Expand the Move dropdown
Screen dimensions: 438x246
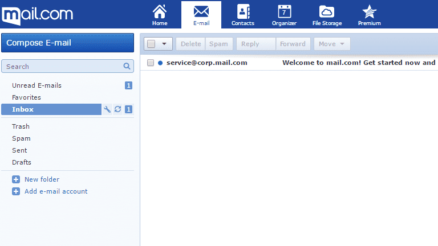332,44
